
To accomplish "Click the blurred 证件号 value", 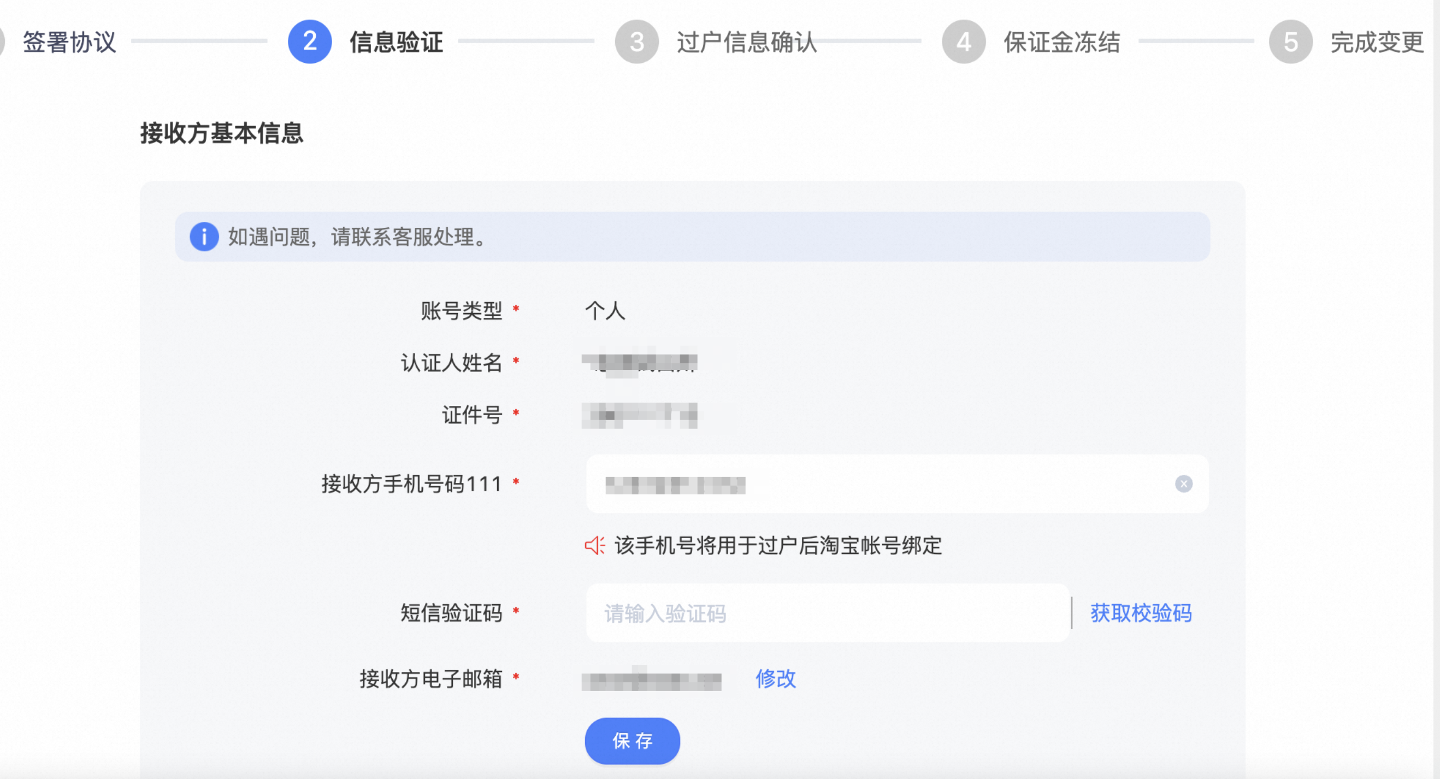I will point(640,415).
